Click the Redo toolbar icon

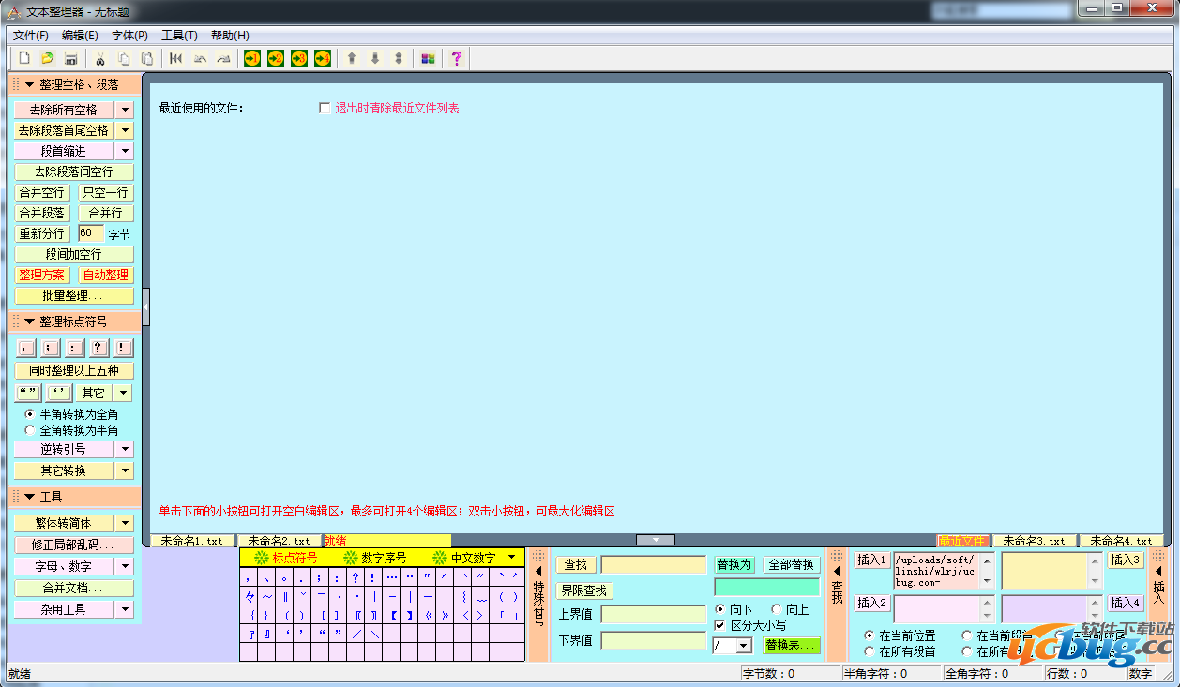[x=223, y=58]
